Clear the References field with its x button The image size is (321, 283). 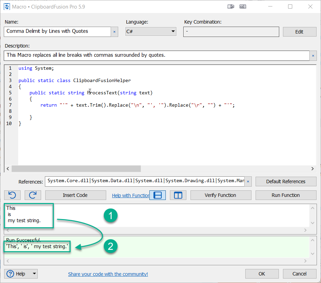click(x=248, y=181)
